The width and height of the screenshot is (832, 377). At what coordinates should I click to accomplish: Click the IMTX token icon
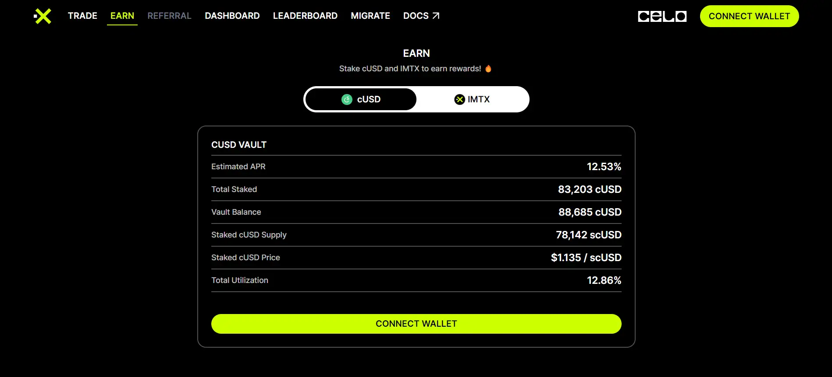[x=459, y=100]
